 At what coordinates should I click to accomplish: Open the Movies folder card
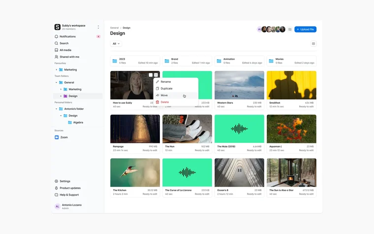click(x=291, y=61)
